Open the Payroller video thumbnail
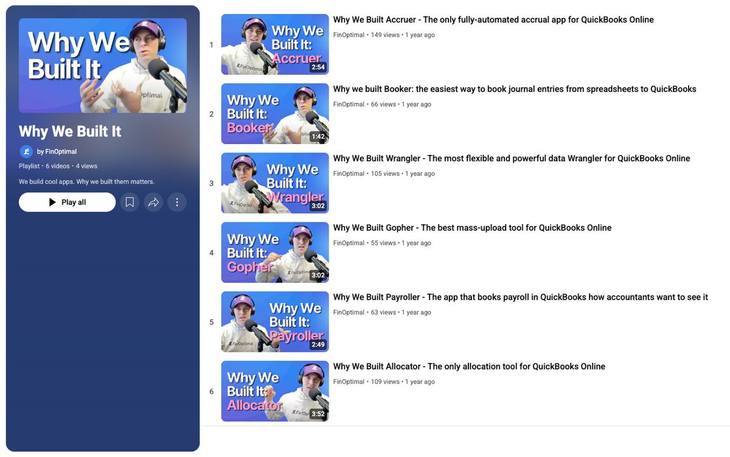The height and width of the screenshot is (457, 730). pos(275,321)
